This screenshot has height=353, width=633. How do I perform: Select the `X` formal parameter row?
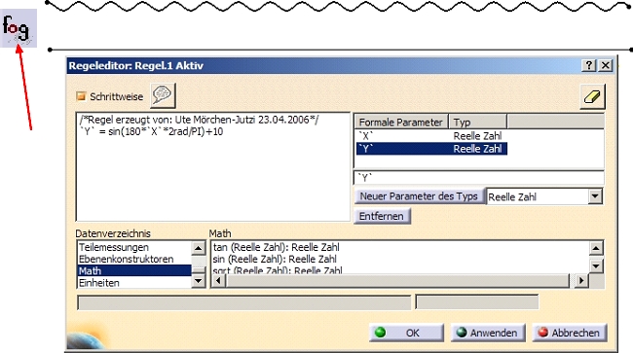coord(431,136)
